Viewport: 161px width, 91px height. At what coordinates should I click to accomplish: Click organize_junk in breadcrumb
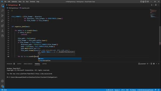click(x=25, y=8)
